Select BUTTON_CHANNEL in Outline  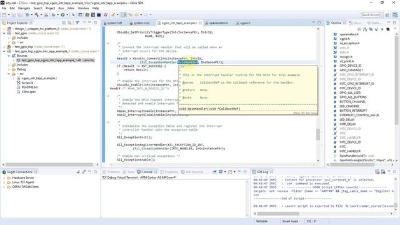352,101
